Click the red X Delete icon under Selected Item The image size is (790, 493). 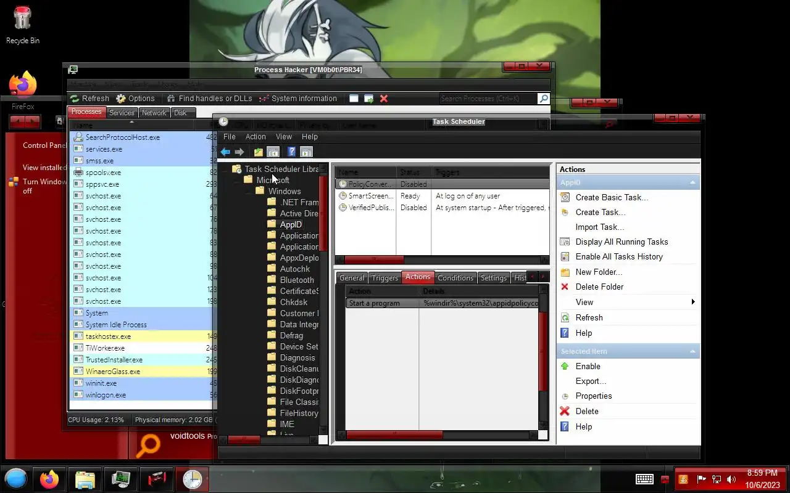pyautogui.click(x=565, y=411)
